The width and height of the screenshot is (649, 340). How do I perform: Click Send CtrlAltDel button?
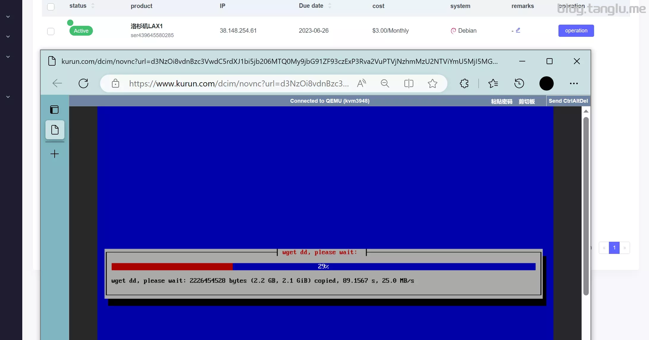[x=568, y=101]
